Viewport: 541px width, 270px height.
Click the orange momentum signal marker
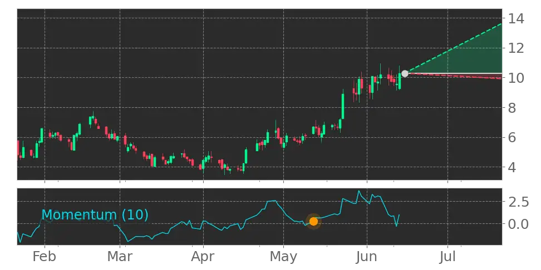313,222
